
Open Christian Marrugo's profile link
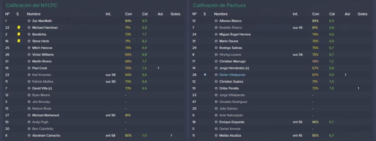(x=232, y=61)
